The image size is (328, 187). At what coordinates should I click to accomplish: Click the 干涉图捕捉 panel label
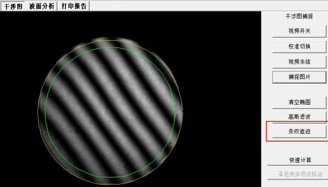coord(299,16)
